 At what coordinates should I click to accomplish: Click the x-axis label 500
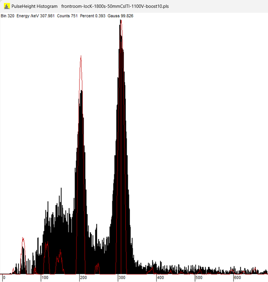[x=199, y=277]
